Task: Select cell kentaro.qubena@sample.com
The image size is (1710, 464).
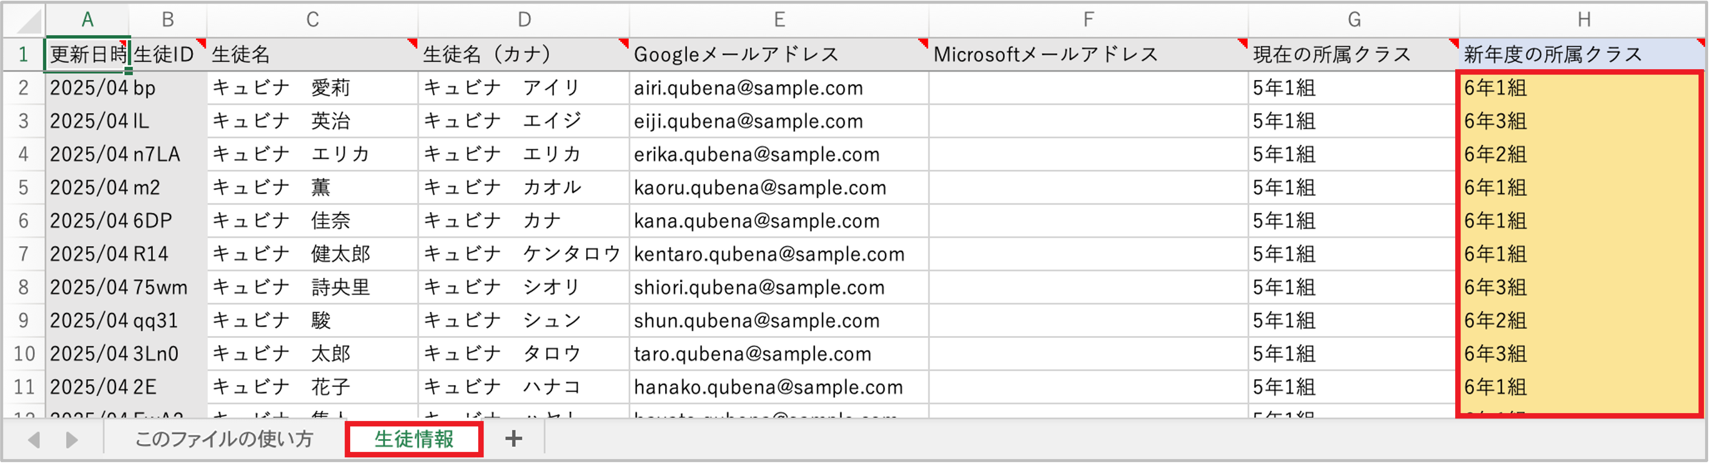Action: [x=779, y=254]
